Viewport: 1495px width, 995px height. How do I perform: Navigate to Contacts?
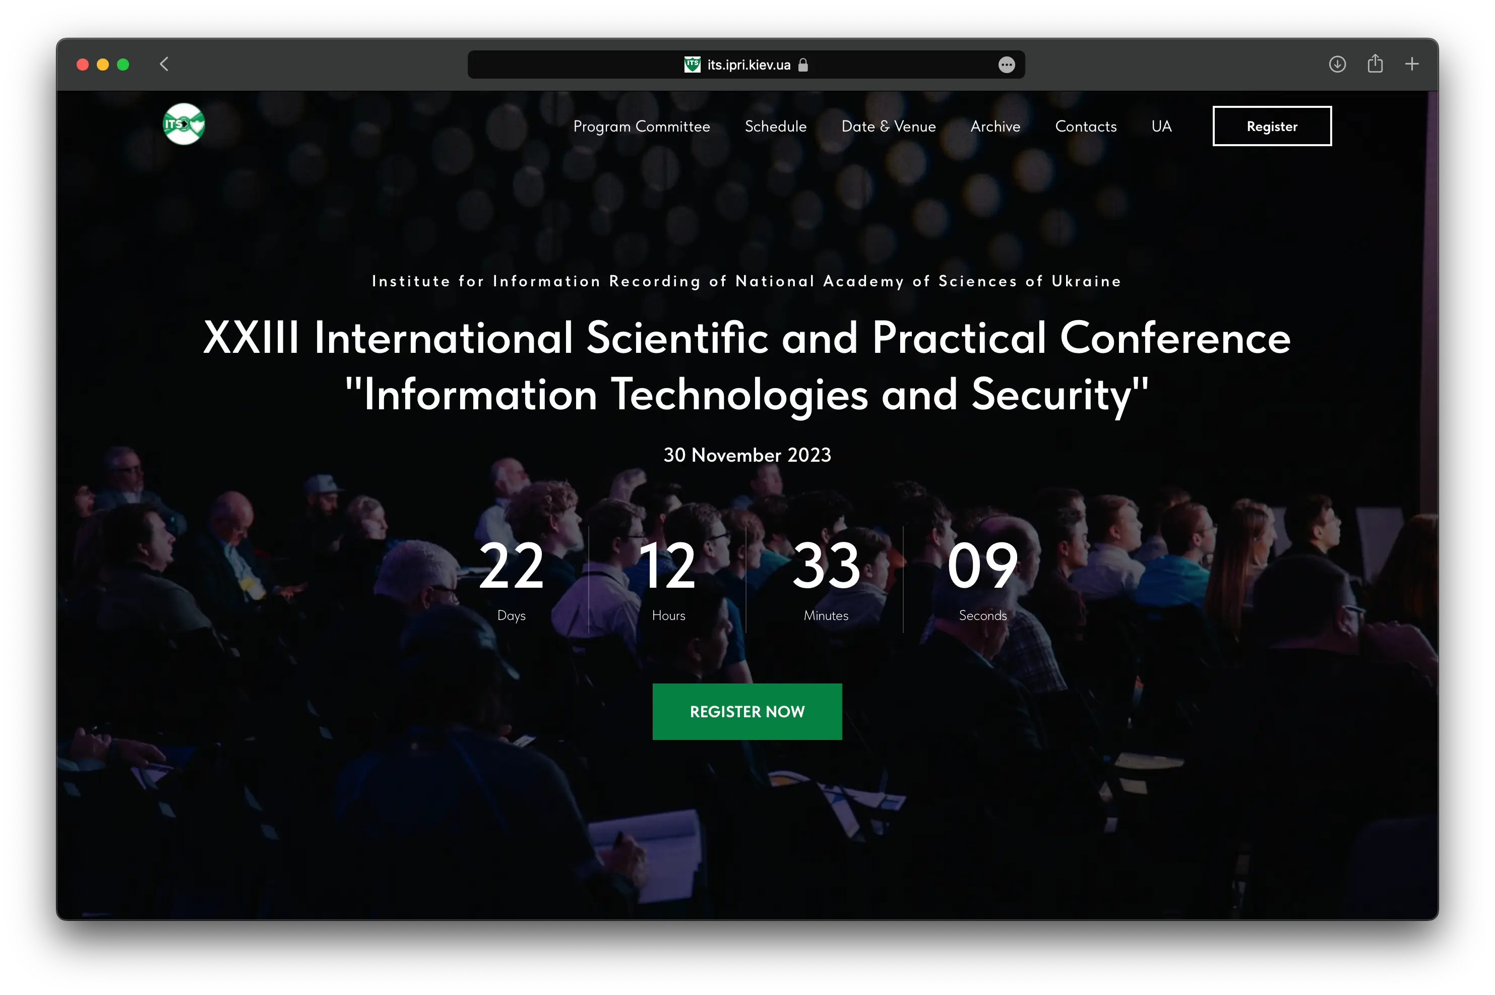(x=1085, y=127)
